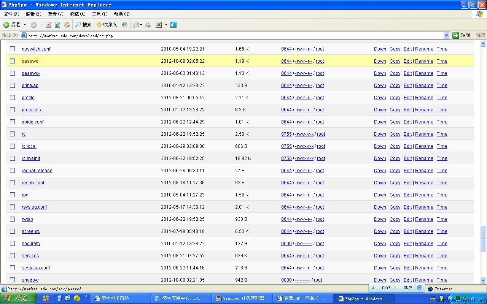
Task: Click the Windows flag logo throbber
Action: tap(480, 14)
